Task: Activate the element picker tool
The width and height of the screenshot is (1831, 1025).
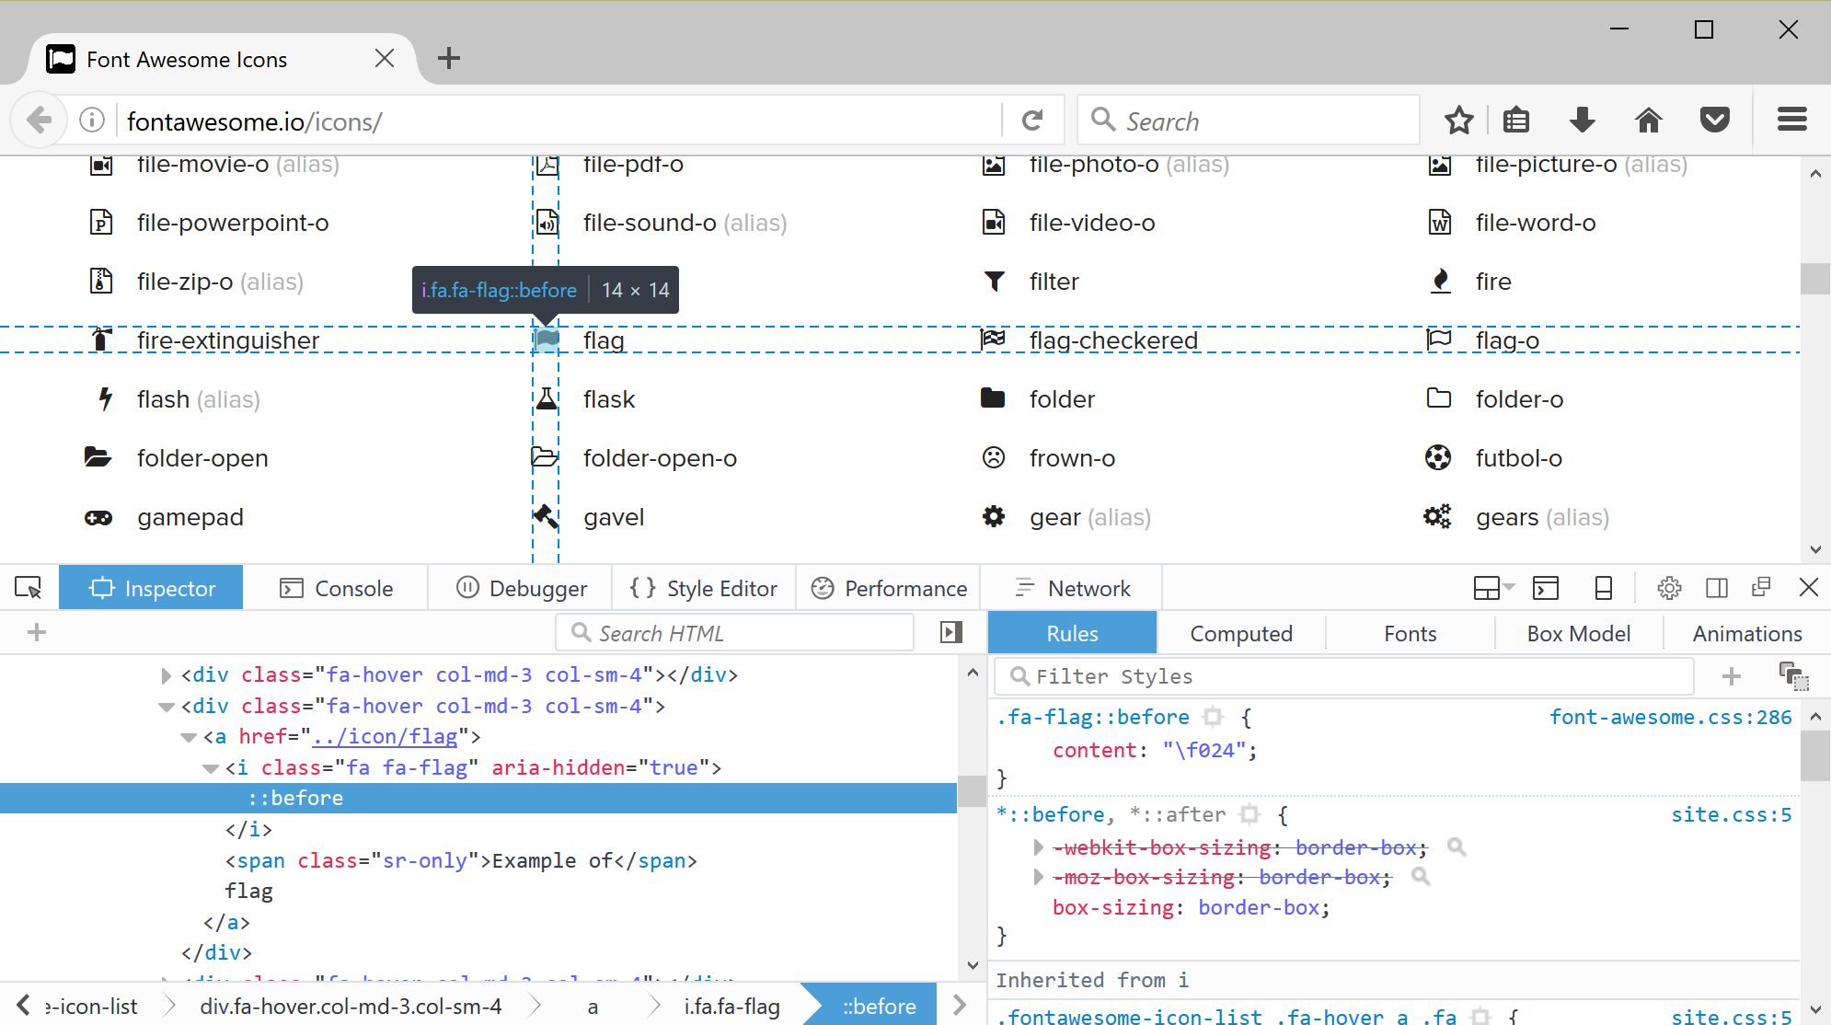Action: coord(29,588)
